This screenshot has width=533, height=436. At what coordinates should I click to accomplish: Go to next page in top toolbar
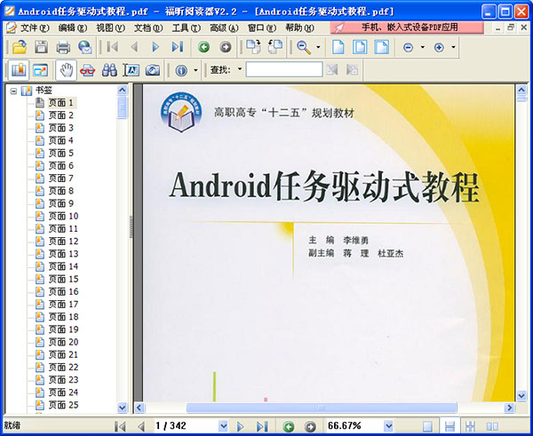[x=155, y=47]
